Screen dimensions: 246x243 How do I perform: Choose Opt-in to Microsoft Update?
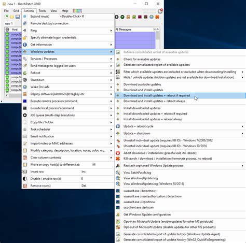[x=168, y=221]
